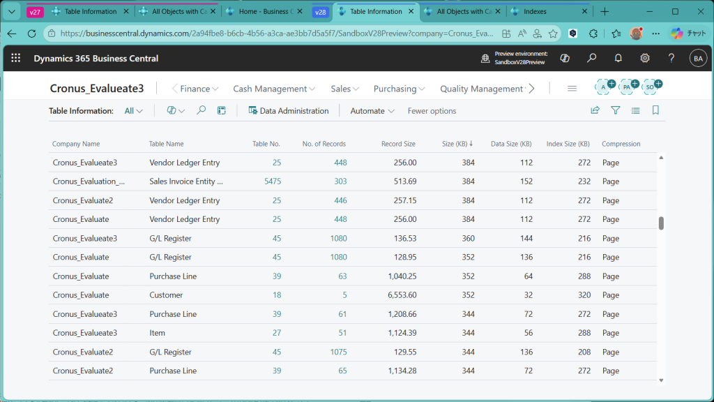Click the bookmark icon for this page
Image resolution: width=714 pixels, height=402 pixels.
[x=655, y=110]
